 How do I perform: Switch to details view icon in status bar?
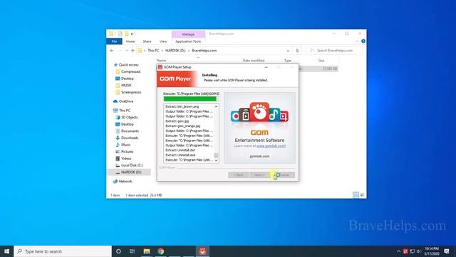click(356, 195)
